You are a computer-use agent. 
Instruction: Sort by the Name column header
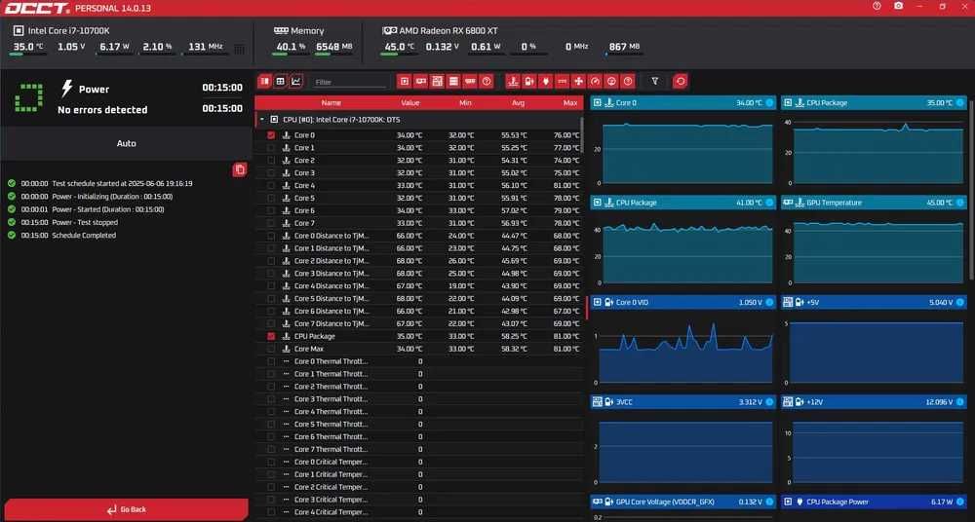[x=331, y=103]
